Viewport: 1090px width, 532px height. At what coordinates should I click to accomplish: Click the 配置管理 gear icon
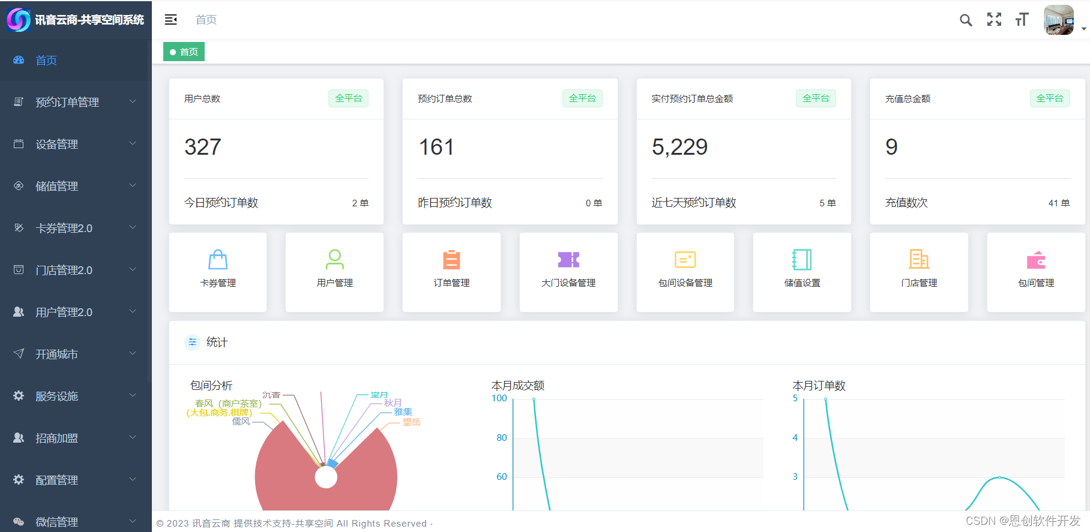coord(19,480)
